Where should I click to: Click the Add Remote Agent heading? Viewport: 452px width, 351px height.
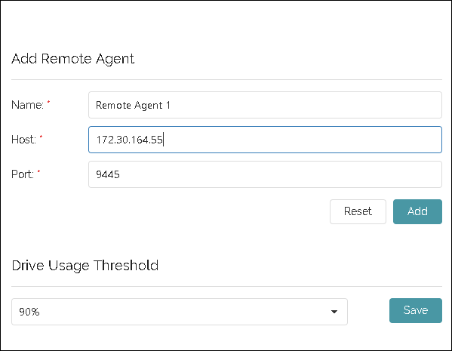pyautogui.click(x=72, y=59)
